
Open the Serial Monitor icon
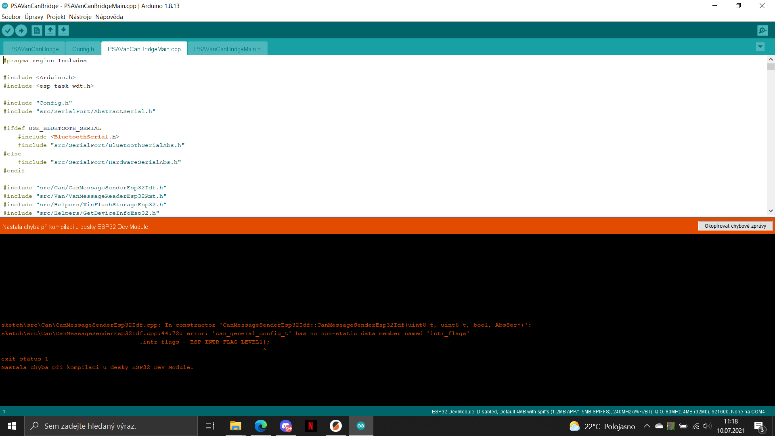click(762, 30)
